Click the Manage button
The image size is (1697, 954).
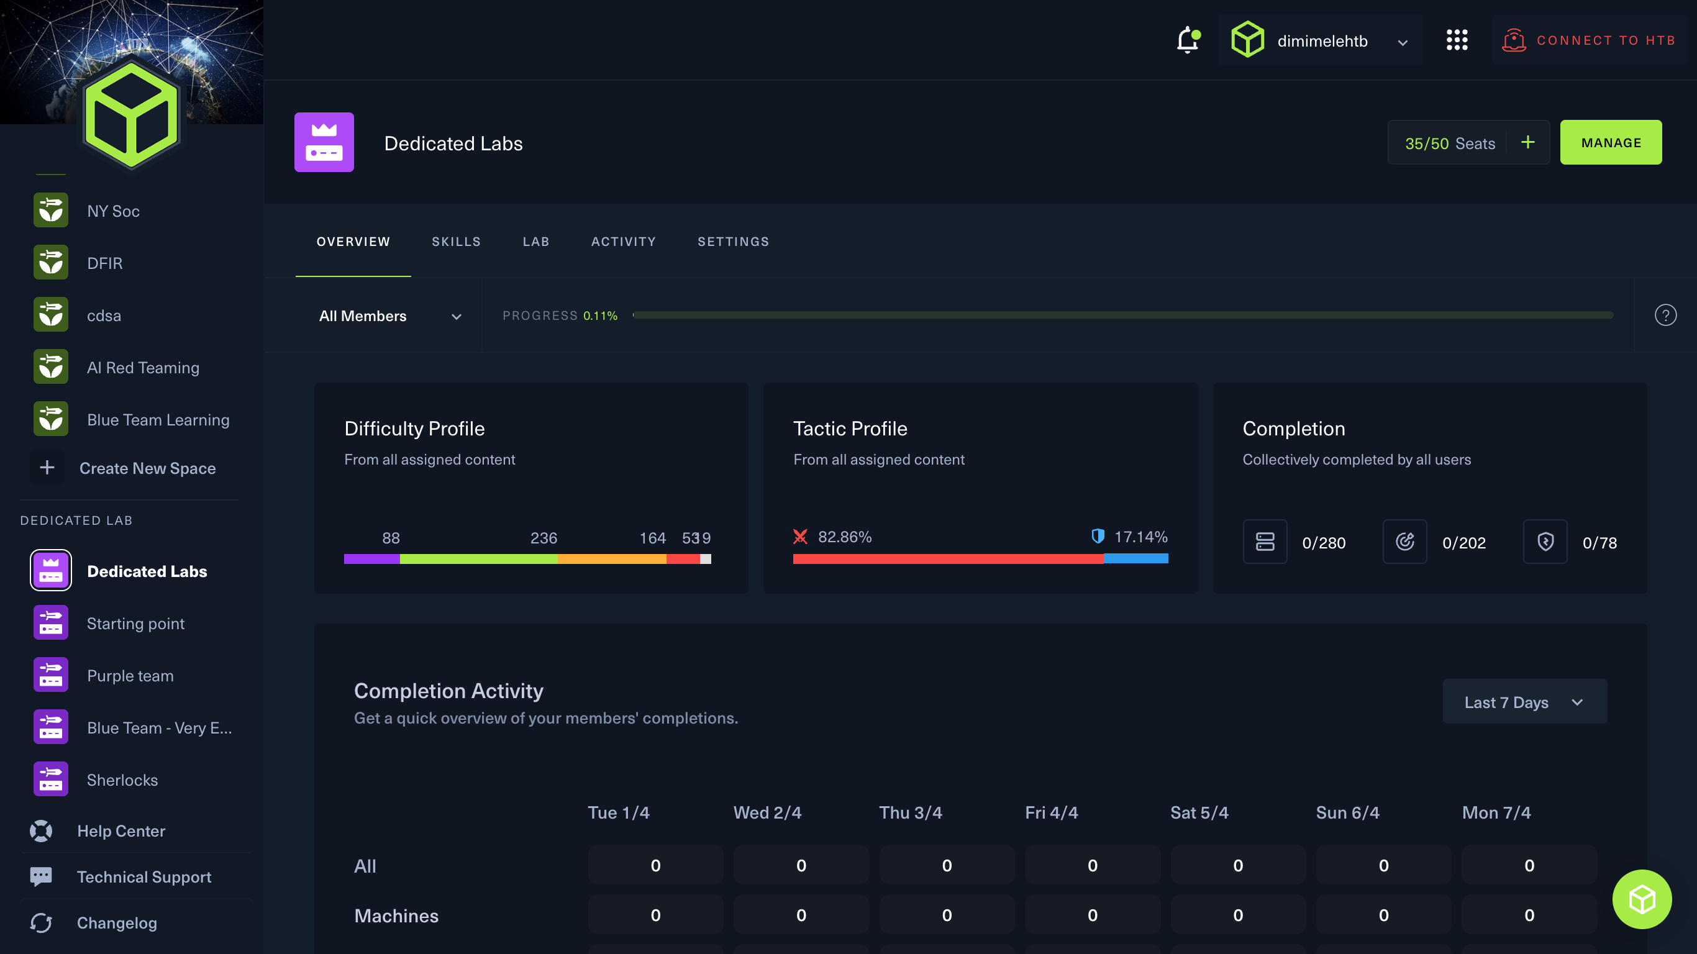point(1611,142)
